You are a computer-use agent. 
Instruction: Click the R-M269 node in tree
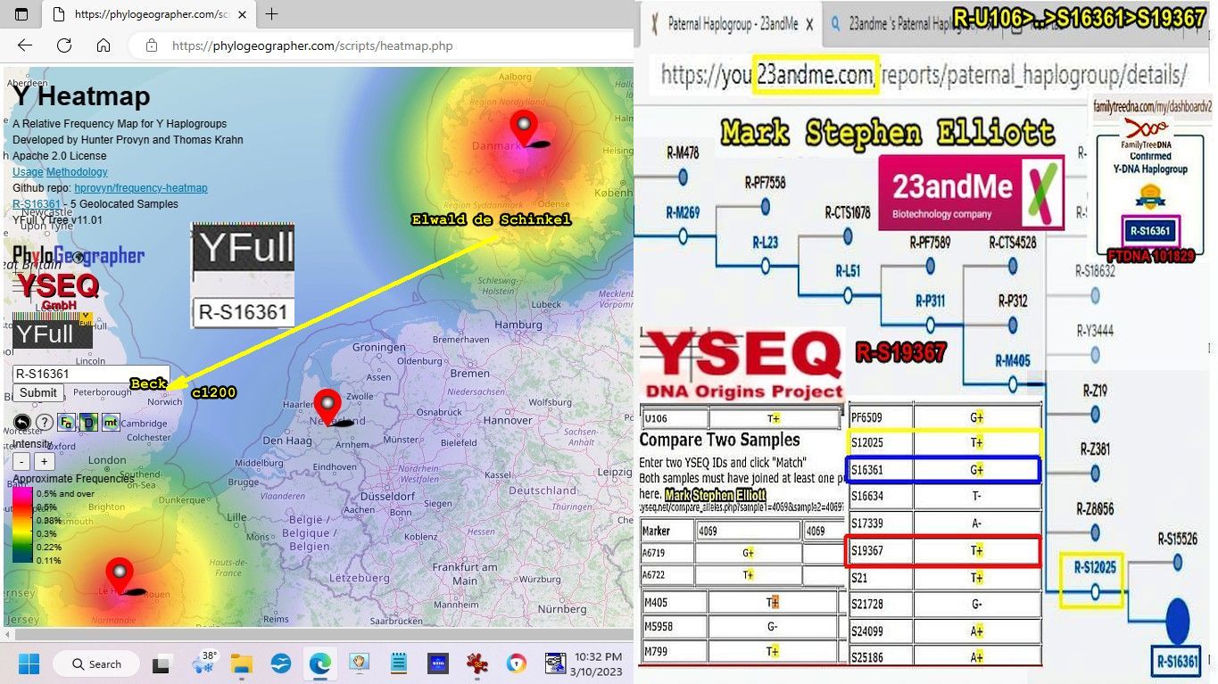(x=684, y=237)
